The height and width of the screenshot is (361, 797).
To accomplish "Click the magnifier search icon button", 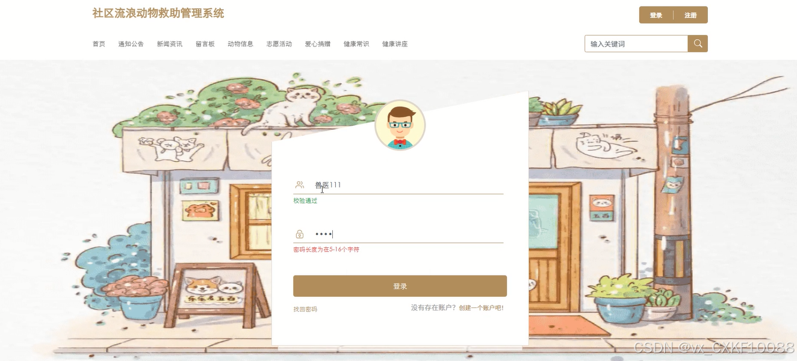I will (698, 43).
